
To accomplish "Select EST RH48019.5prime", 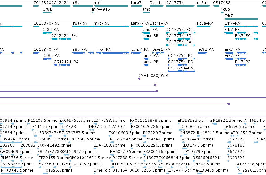I will [x=213, y=133].
